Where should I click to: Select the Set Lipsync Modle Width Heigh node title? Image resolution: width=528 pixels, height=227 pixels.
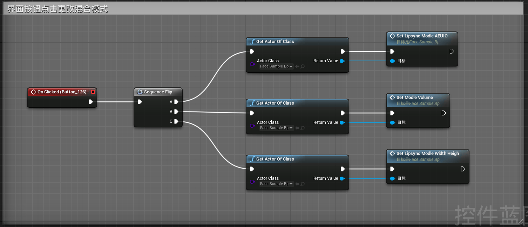[x=427, y=154]
